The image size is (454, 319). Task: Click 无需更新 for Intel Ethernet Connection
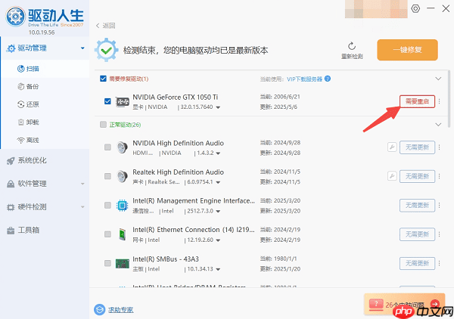coord(417,234)
